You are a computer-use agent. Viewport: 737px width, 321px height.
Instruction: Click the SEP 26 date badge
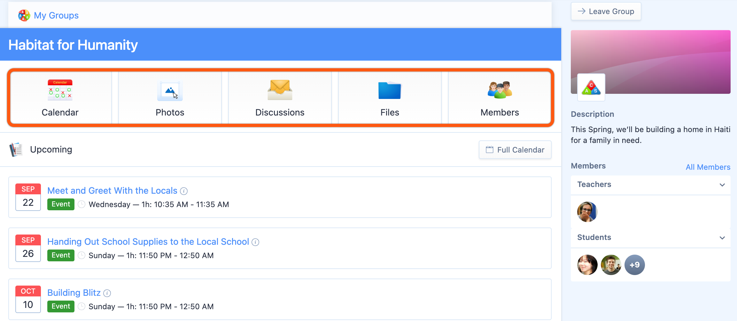point(28,248)
